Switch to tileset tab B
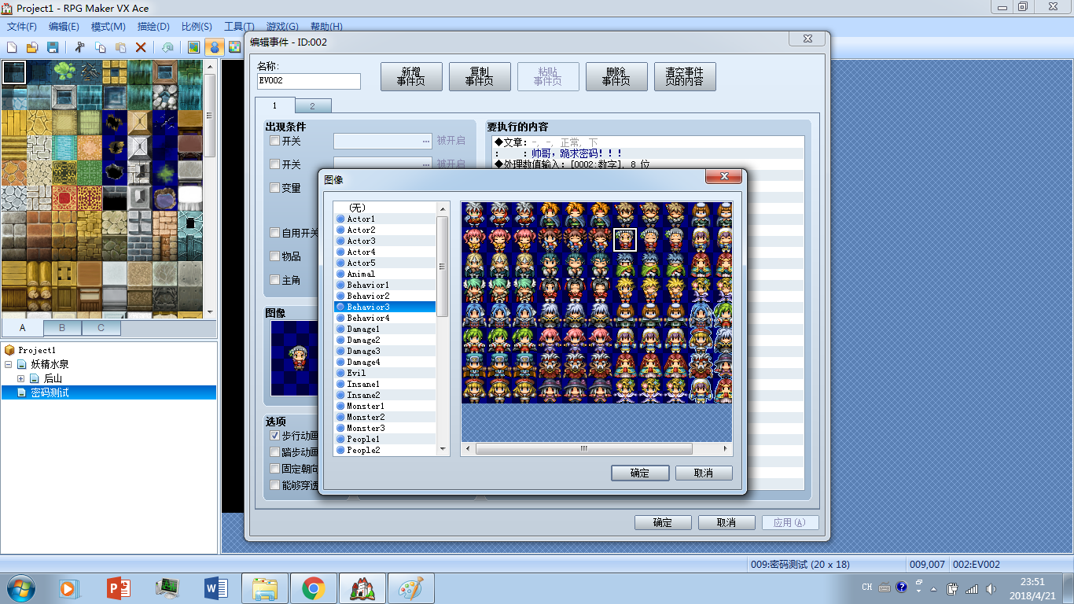The image size is (1074, 604). (62, 328)
